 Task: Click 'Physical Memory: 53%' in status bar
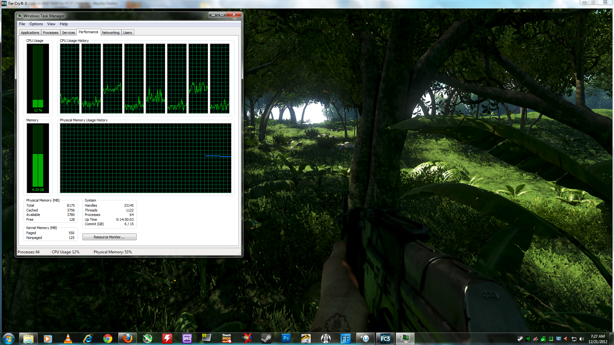[113, 252]
